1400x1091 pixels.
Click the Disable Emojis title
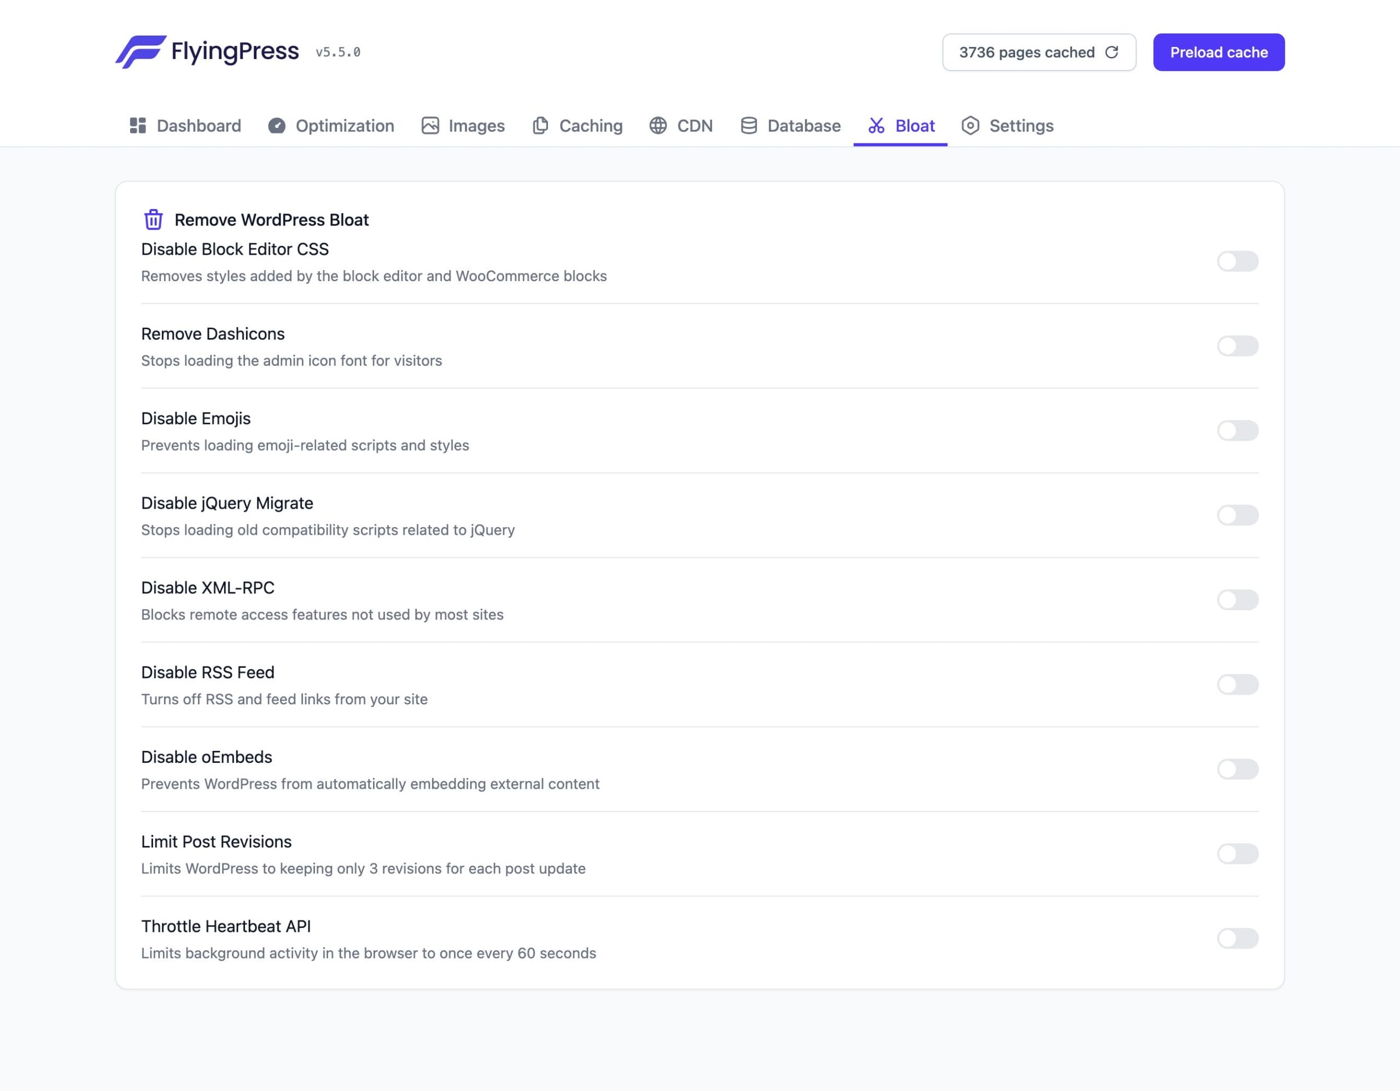196,418
